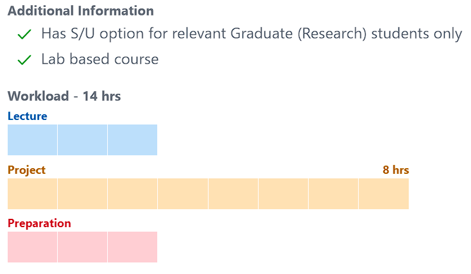Click the S/U option for Graduate students text
471x274 pixels.
252,34
